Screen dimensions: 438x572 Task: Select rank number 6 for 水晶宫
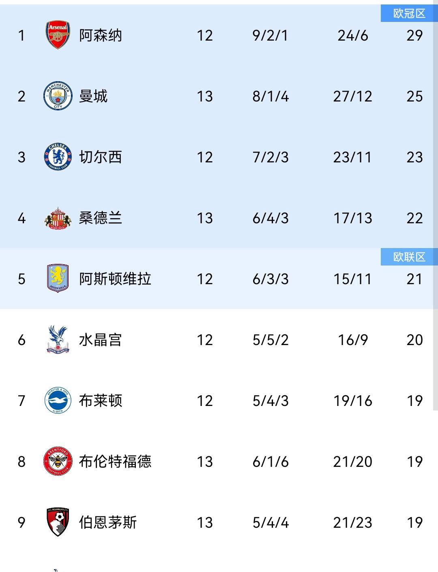coord(22,340)
